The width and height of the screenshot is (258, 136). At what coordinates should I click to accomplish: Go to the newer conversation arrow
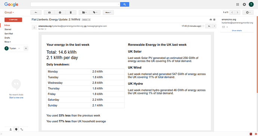point(232,12)
